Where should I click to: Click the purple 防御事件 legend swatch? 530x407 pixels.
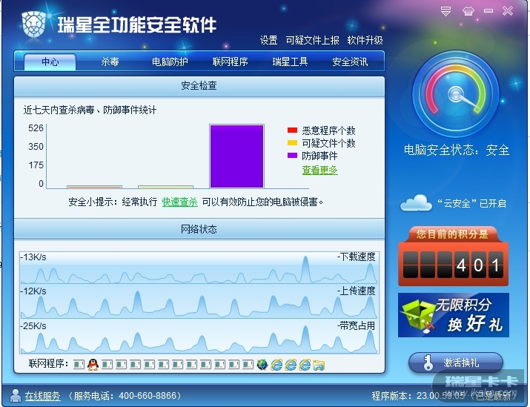point(292,155)
